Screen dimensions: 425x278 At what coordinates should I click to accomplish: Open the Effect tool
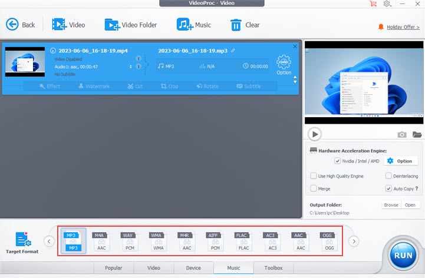point(50,86)
